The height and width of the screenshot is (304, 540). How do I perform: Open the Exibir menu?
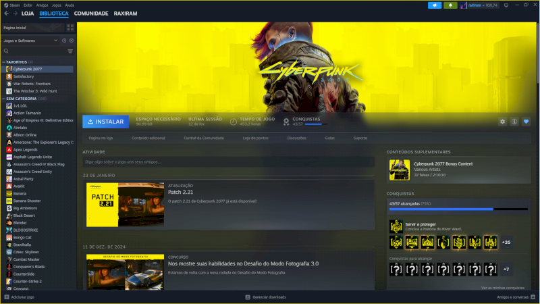28,5
